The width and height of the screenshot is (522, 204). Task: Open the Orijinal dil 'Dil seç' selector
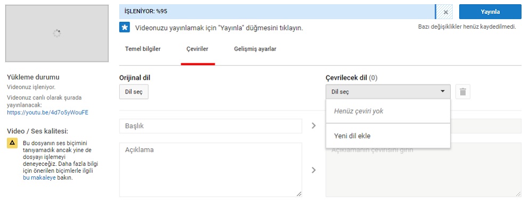(x=134, y=92)
